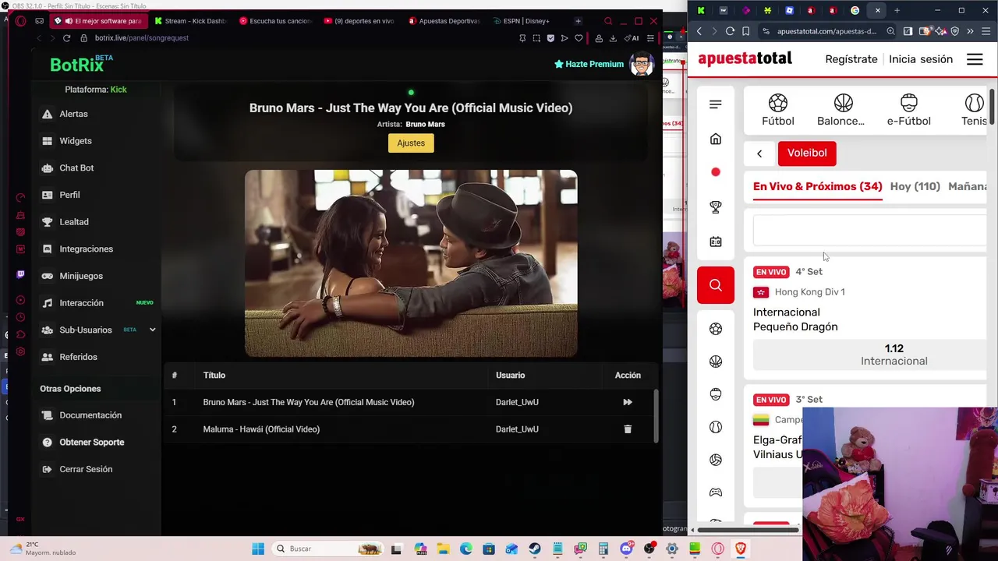This screenshot has height=561, width=998.
Task: Click Cerrar Sesión
Action: pos(86,469)
